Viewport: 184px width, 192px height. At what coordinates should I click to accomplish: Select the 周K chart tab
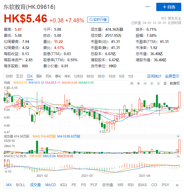(x=39, y=76)
